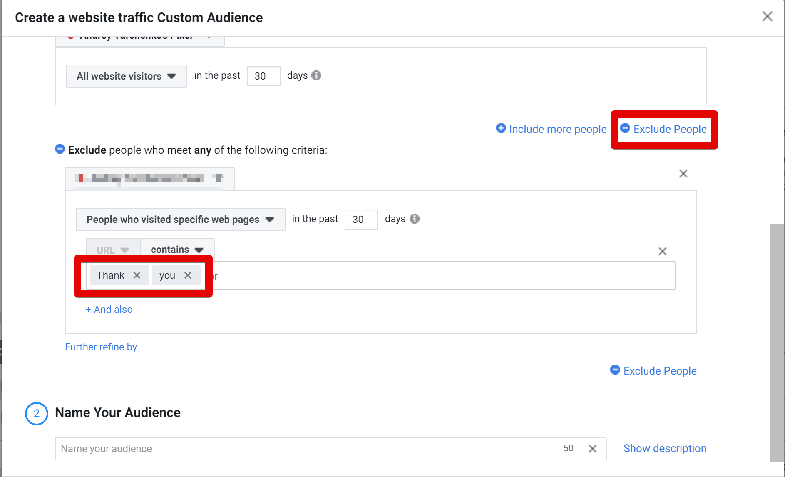Remove the 'you' keyword tag
The image size is (785, 477).
[188, 275]
